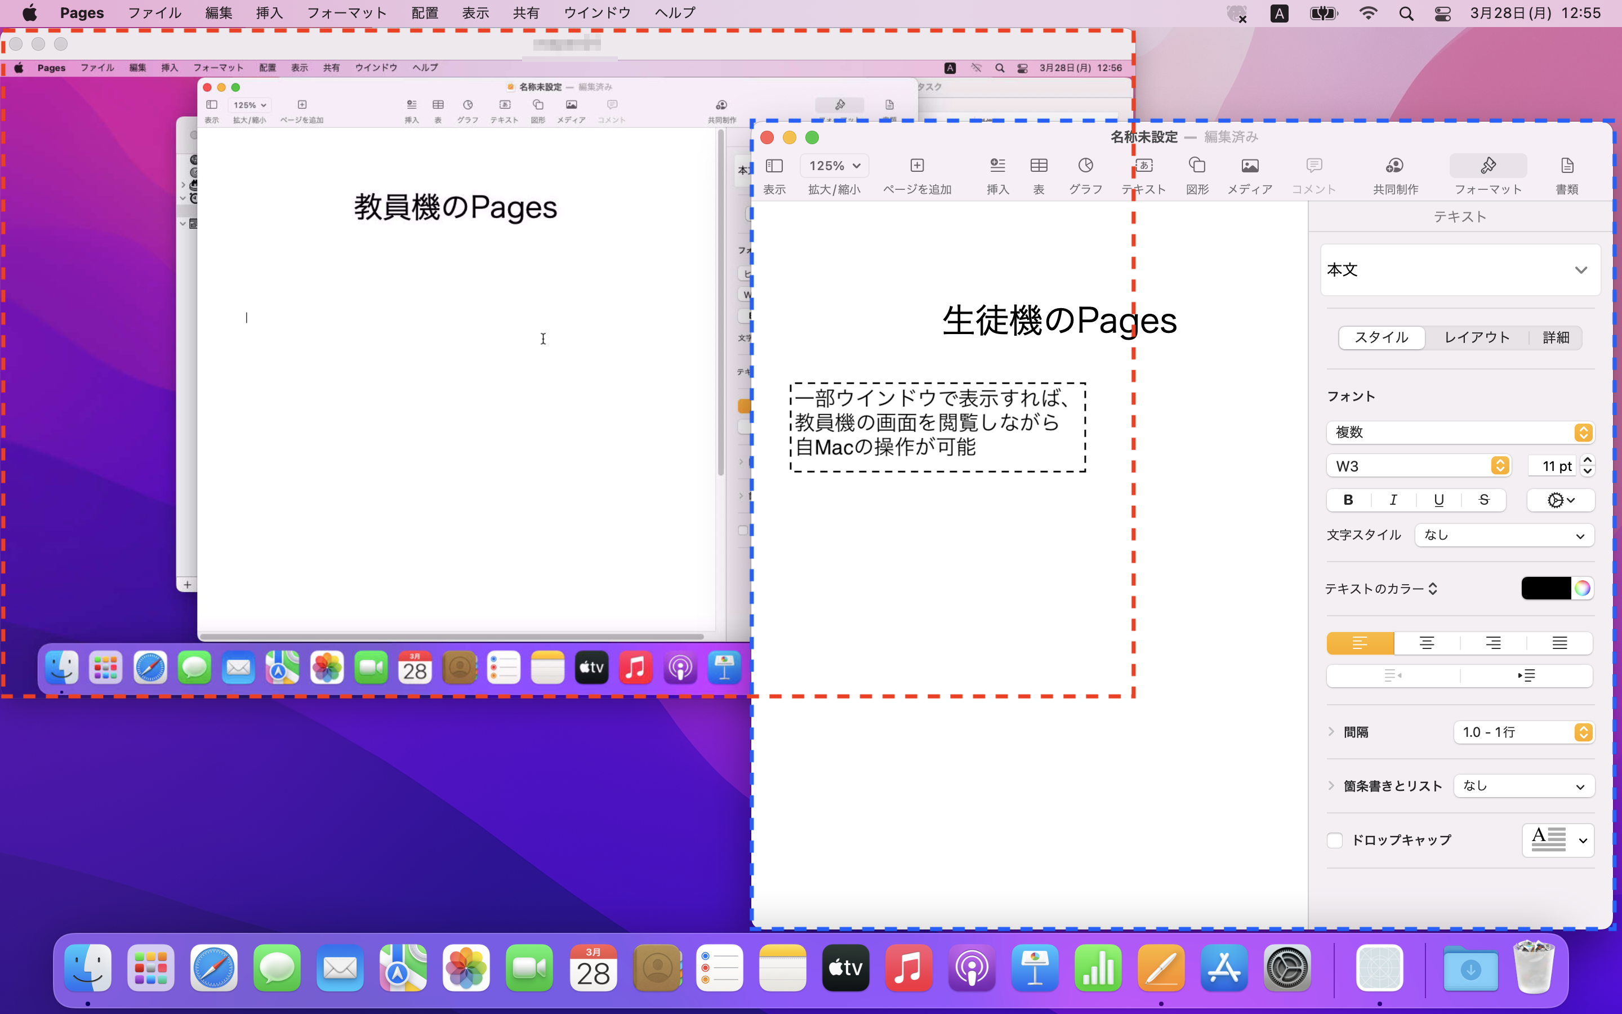
Task: Open the 間隔 1.0 - 1行 dropdown
Action: [1523, 732]
